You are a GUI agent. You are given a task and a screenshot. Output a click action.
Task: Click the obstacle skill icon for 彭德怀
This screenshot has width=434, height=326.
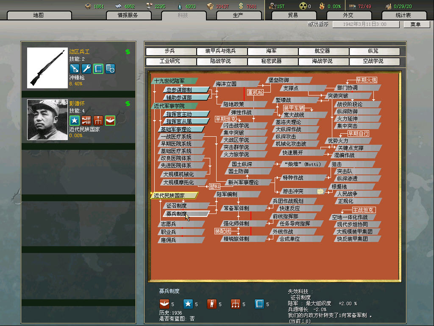point(86,120)
